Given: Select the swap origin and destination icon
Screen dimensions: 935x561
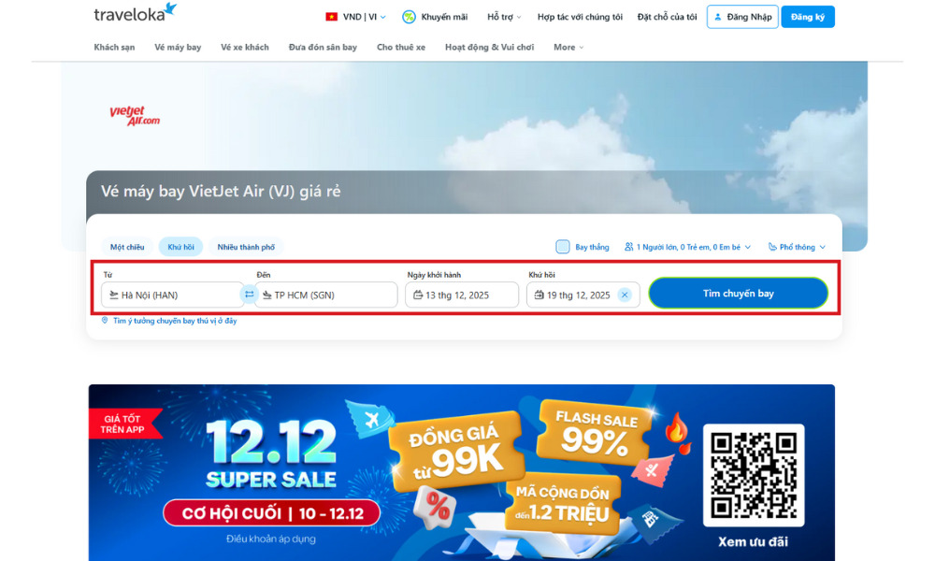Looking at the screenshot, I should [x=249, y=293].
